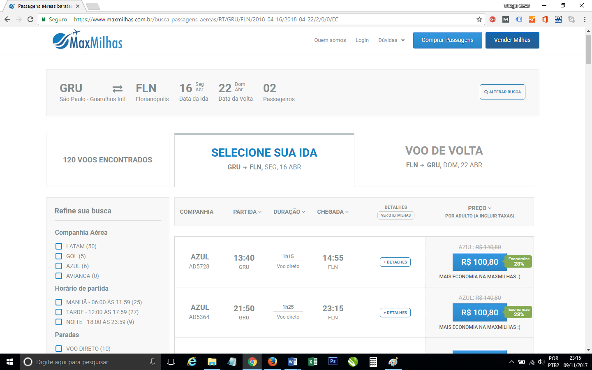Check the AVIANCA (0) airline filter

(59, 276)
